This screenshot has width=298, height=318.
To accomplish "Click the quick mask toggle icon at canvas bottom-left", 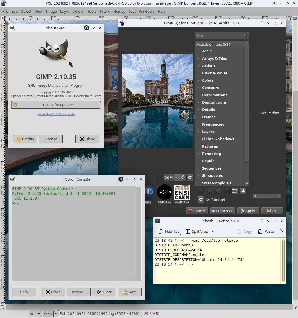I will point(2,307).
